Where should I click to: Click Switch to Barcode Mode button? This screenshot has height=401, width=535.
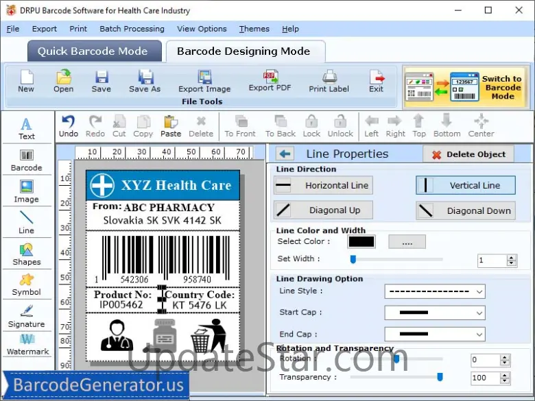(x=466, y=87)
